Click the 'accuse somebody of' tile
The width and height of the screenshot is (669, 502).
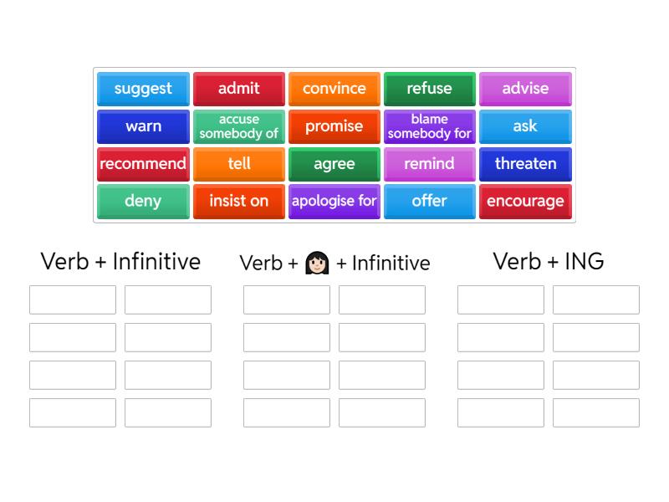click(238, 126)
